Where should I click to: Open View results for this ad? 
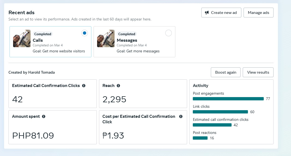(x=258, y=72)
